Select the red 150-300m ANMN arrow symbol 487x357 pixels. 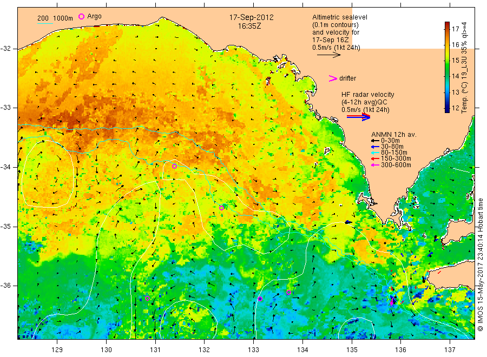(x=375, y=158)
